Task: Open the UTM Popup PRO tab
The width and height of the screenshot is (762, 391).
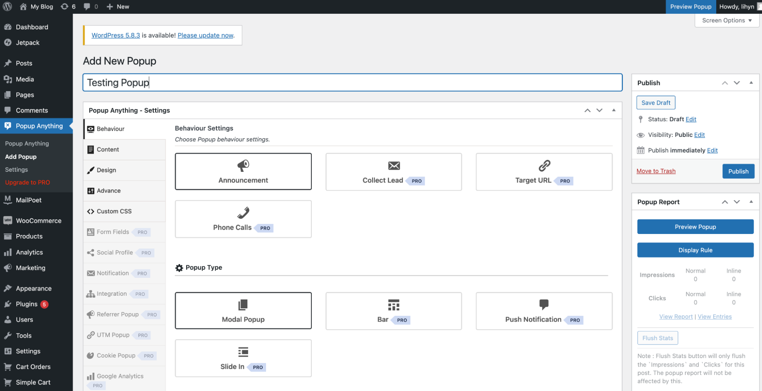Action: click(x=125, y=335)
